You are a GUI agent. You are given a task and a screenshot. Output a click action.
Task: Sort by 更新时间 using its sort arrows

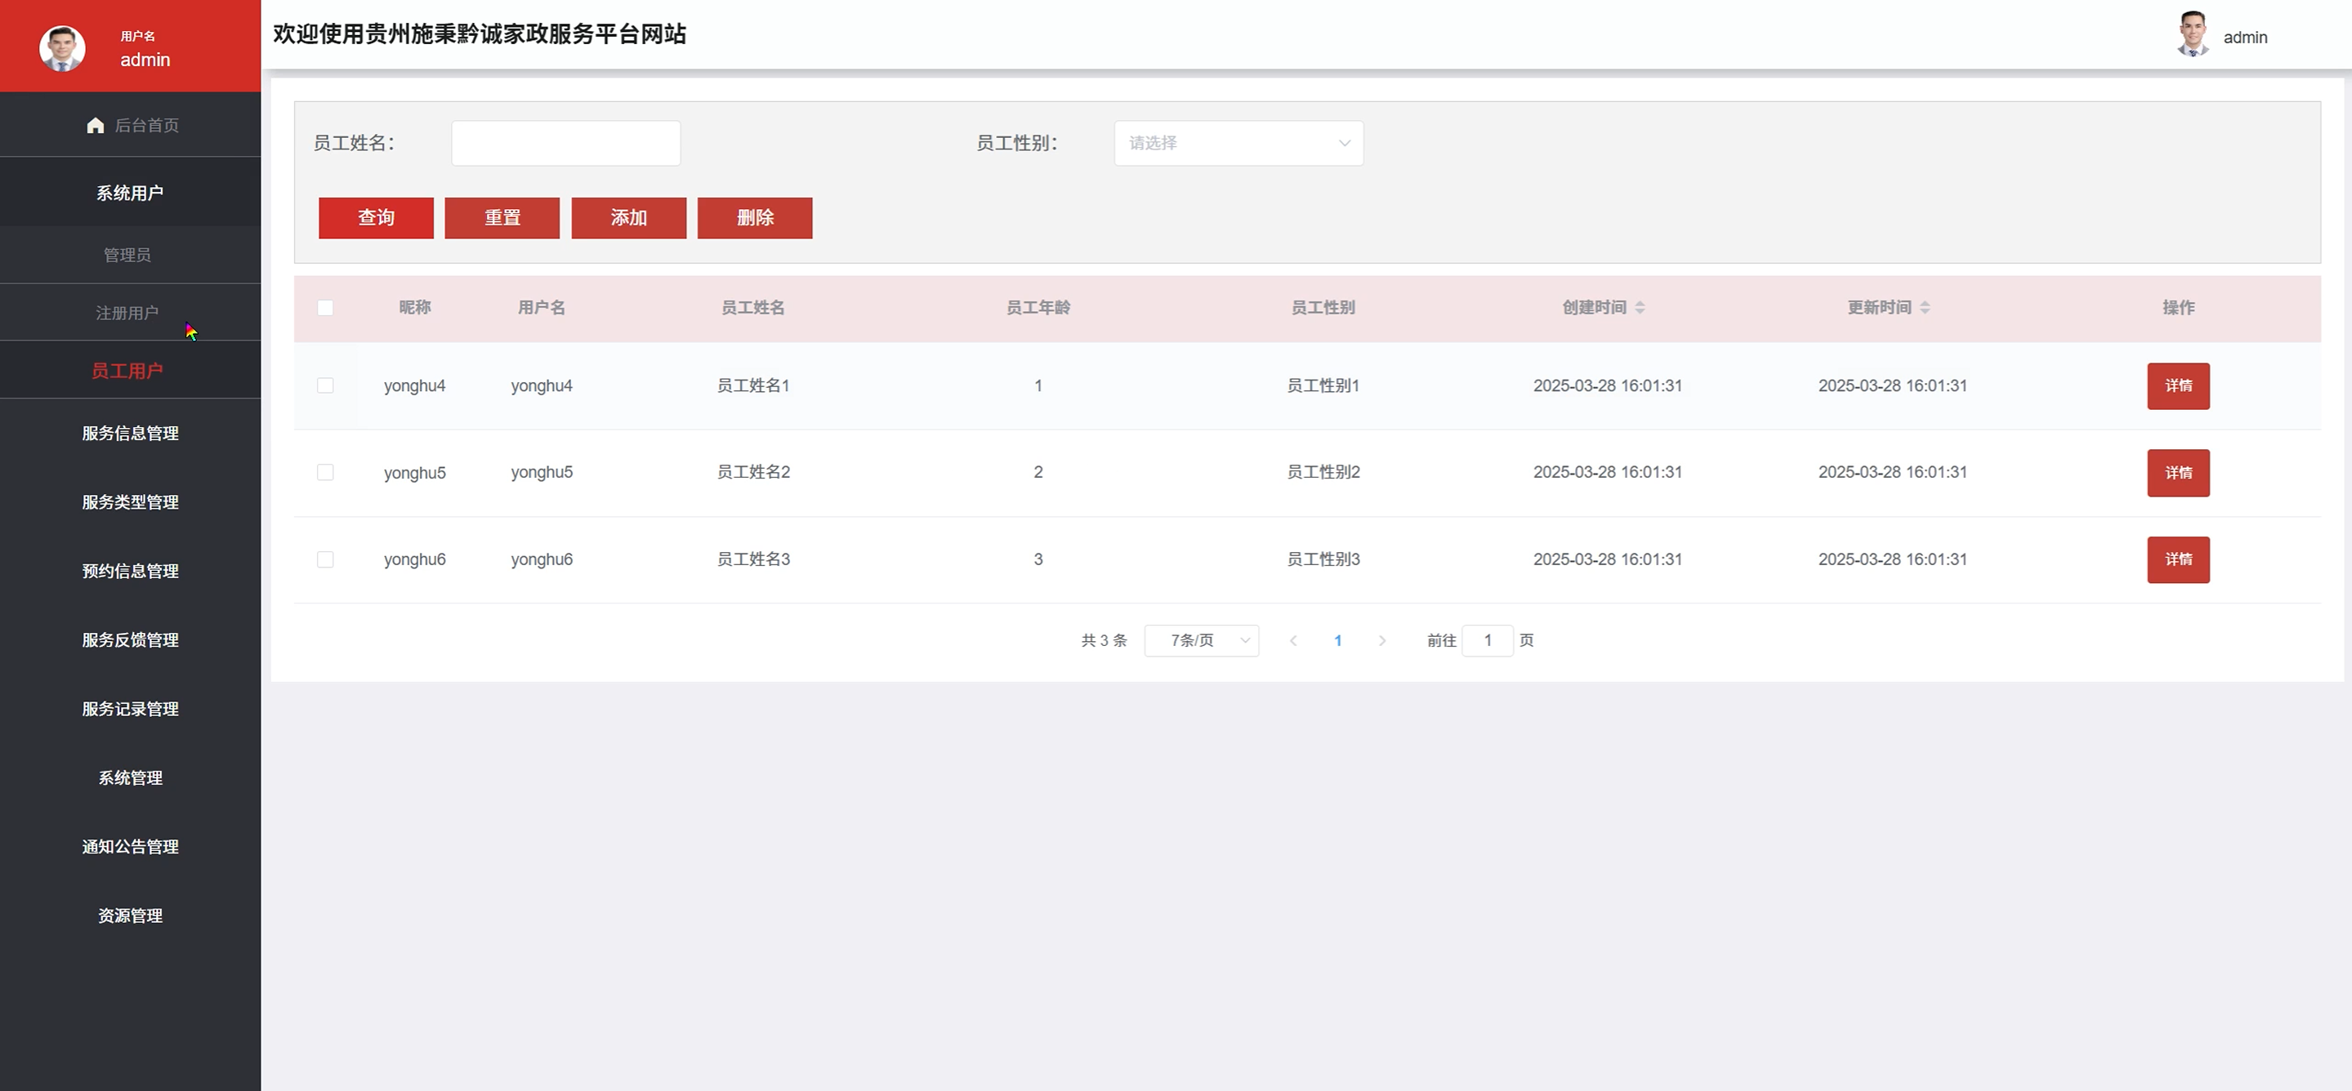click(x=1925, y=308)
